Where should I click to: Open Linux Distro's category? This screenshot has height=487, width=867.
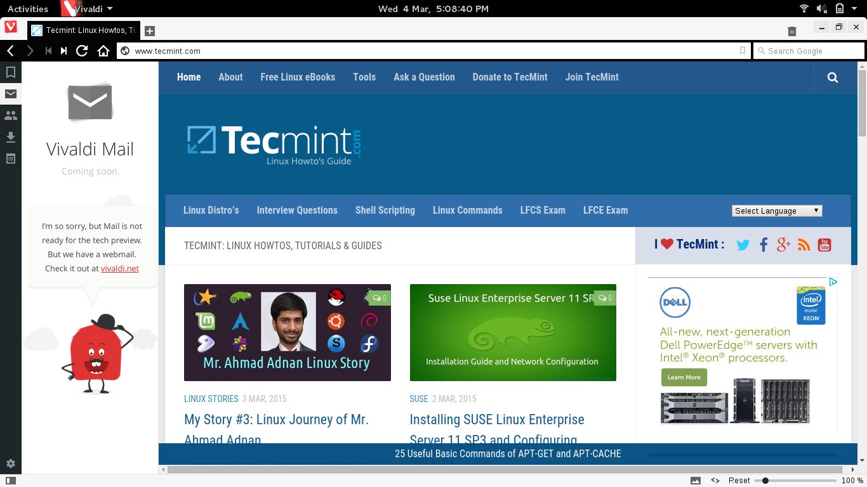click(211, 210)
